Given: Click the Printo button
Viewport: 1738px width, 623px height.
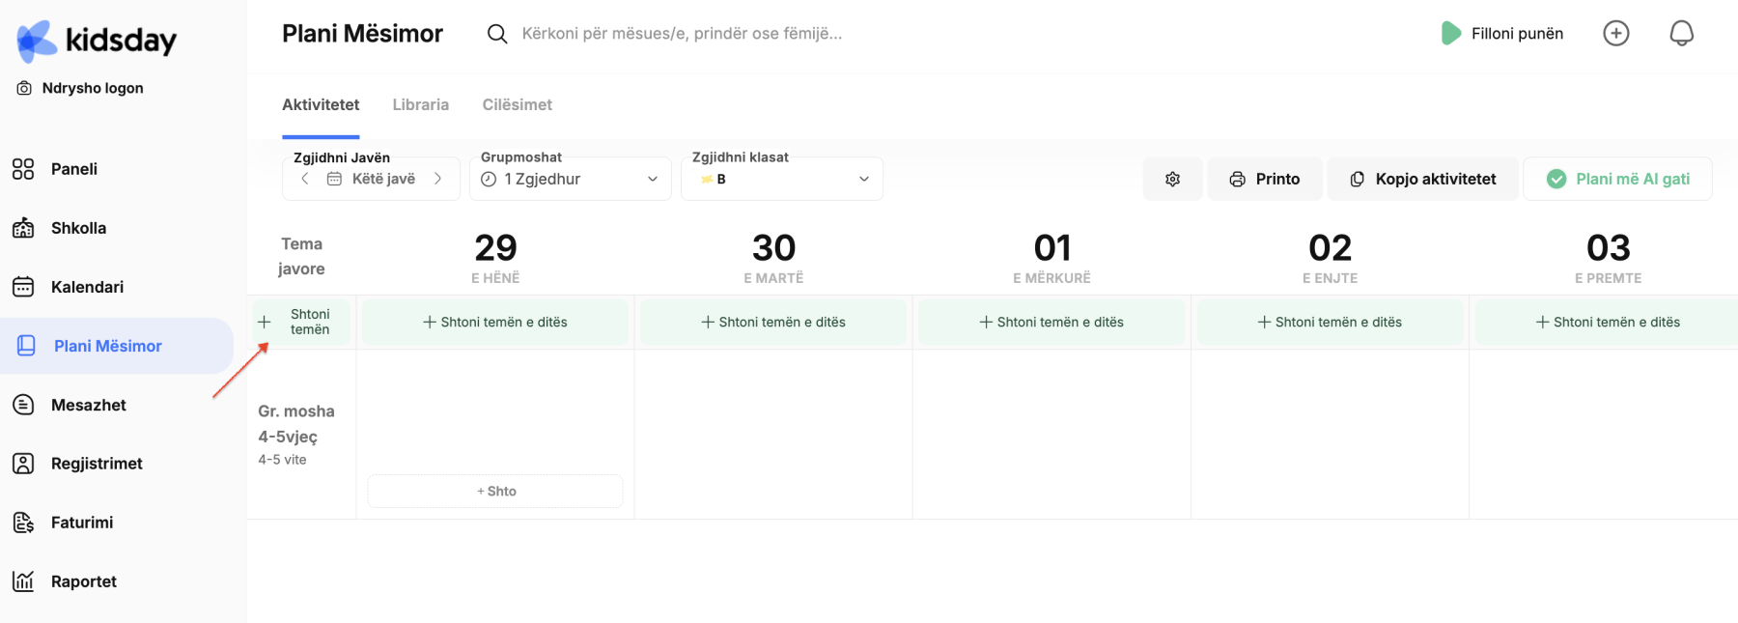Looking at the screenshot, I should (1264, 180).
